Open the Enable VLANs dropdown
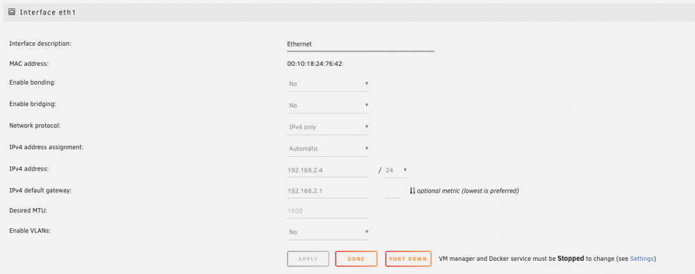This screenshot has width=695, height=274. (327, 232)
